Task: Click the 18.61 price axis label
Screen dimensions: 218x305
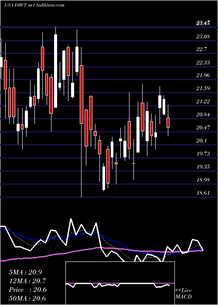Action: click(203, 193)
